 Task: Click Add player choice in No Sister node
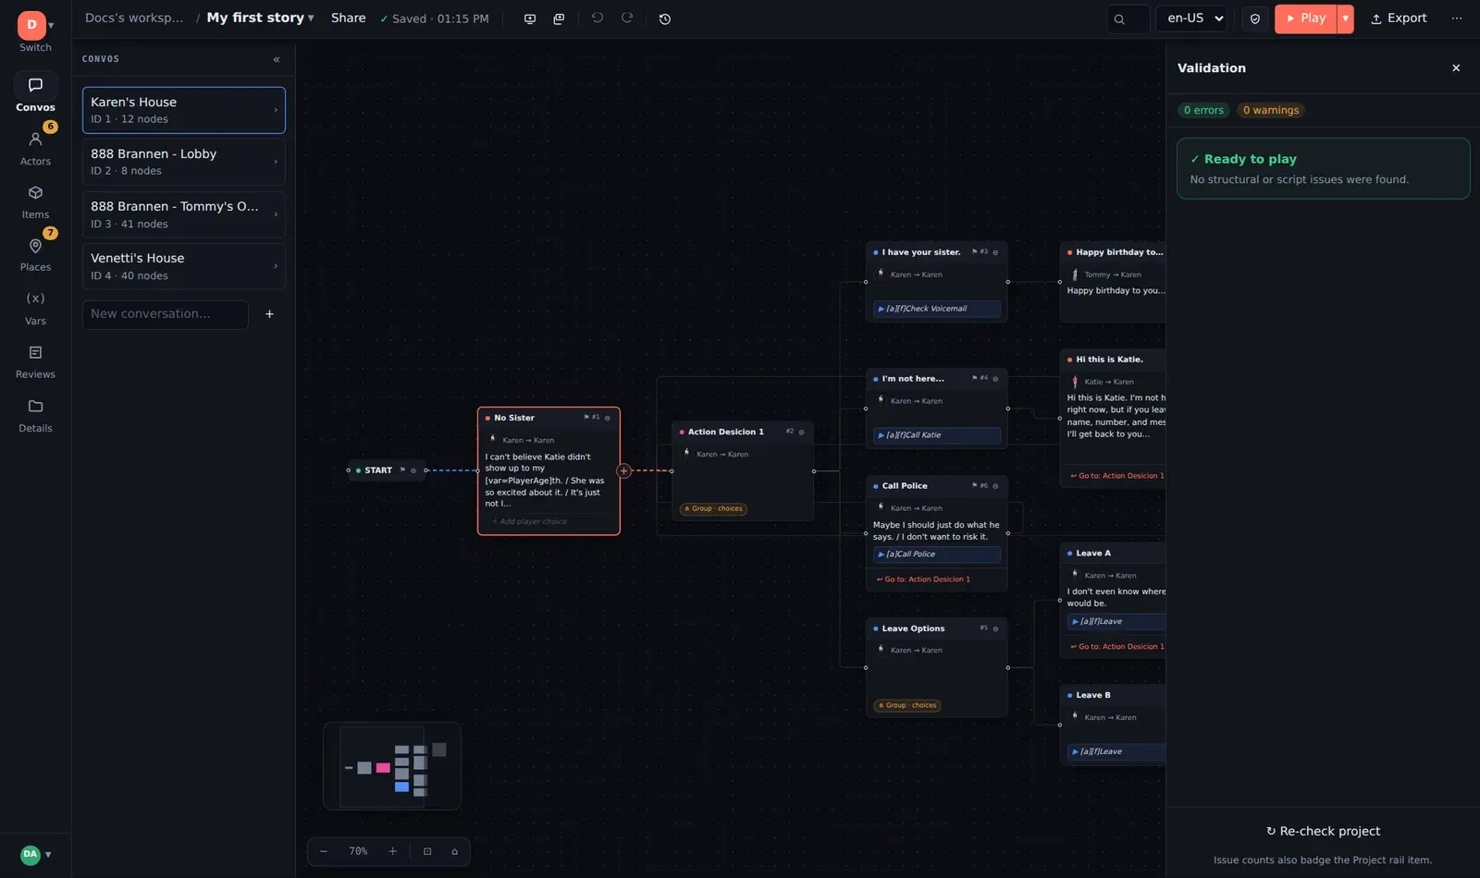[x=530, y=521]
